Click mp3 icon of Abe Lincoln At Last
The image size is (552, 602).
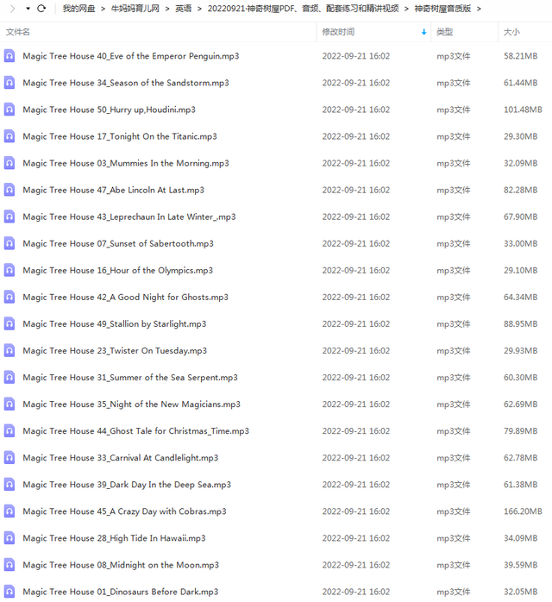(x=9, y=190)
